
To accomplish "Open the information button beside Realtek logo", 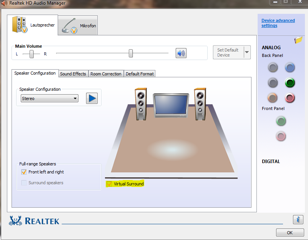I will point(298,219).
